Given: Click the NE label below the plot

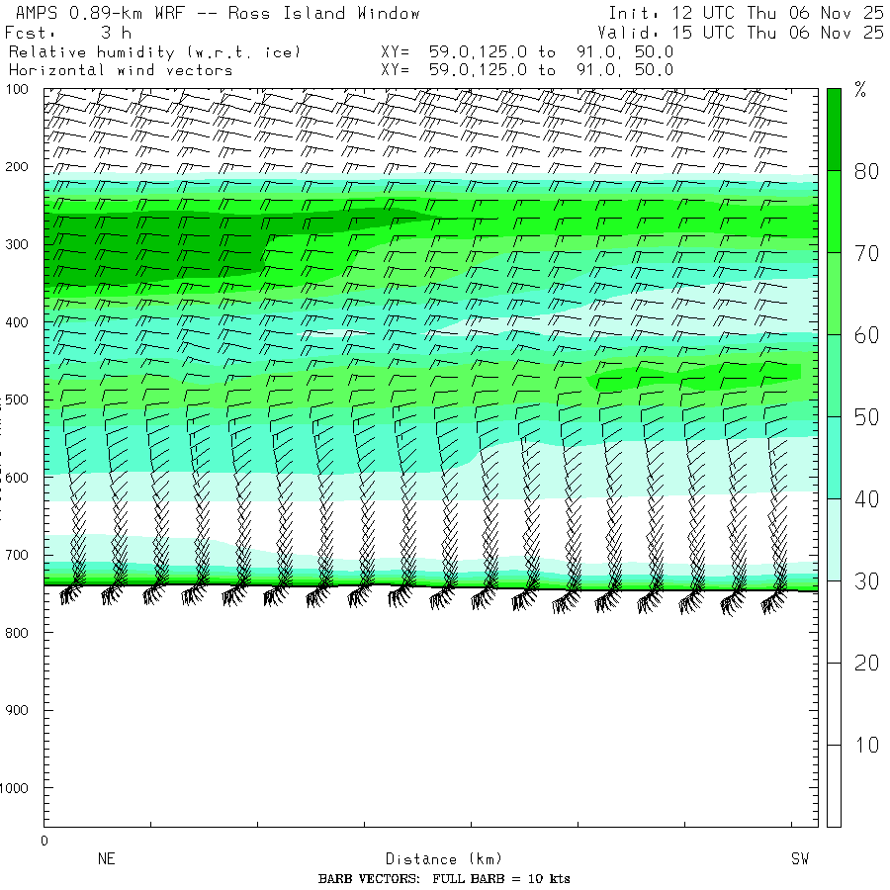Looking at the screenshot, I should (106, 859).
